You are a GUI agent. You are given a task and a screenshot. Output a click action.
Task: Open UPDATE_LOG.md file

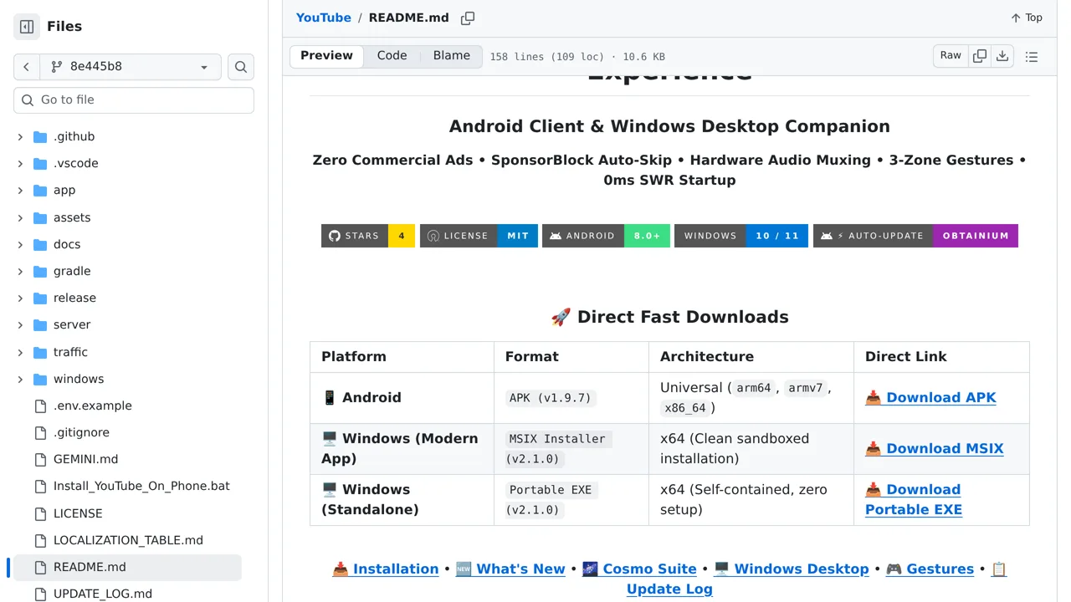(x=103, y=594)
